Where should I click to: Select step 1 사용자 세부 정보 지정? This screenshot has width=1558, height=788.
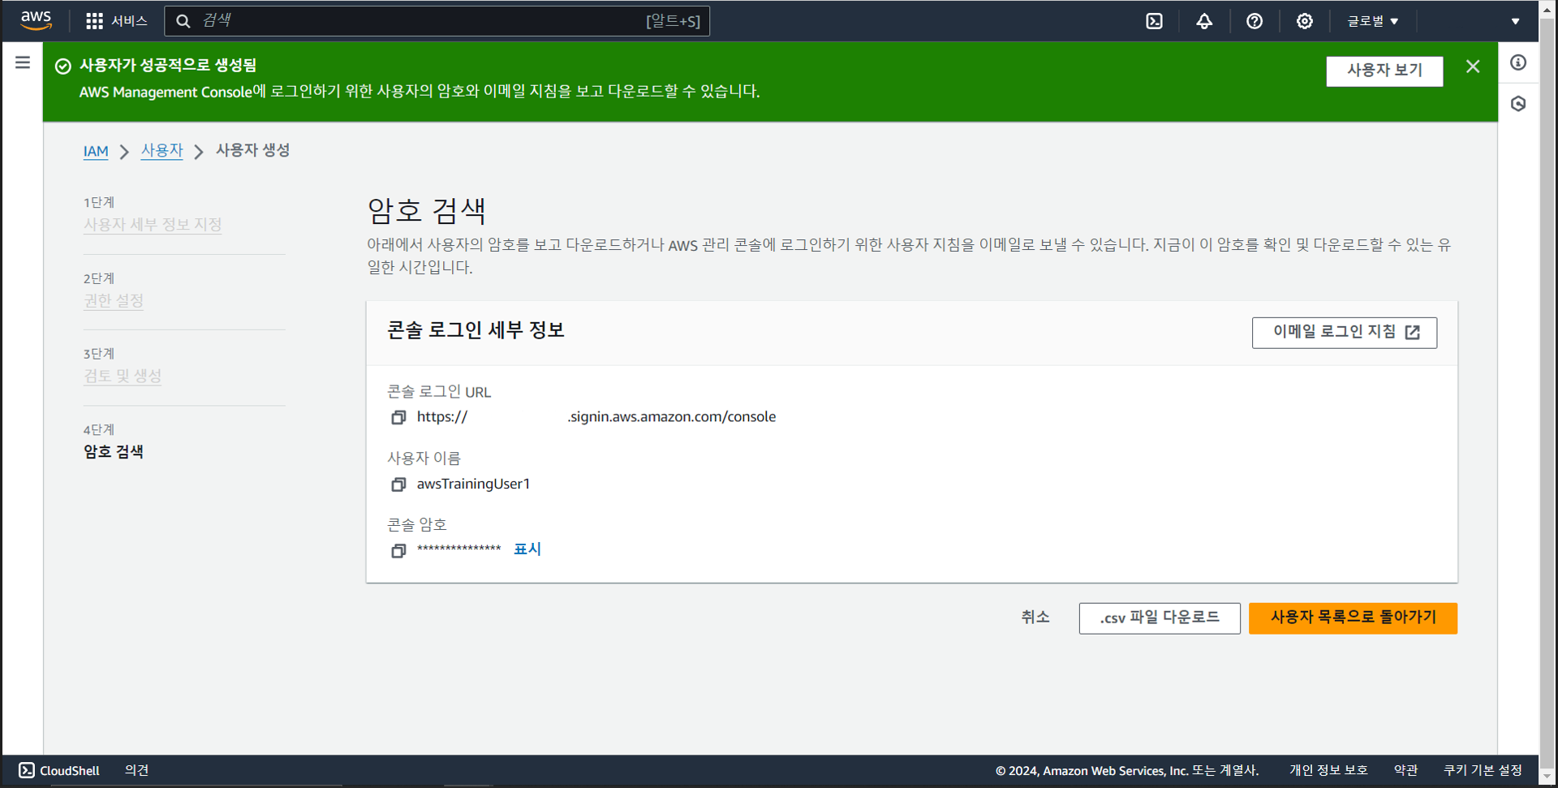[x=153, y=225]
